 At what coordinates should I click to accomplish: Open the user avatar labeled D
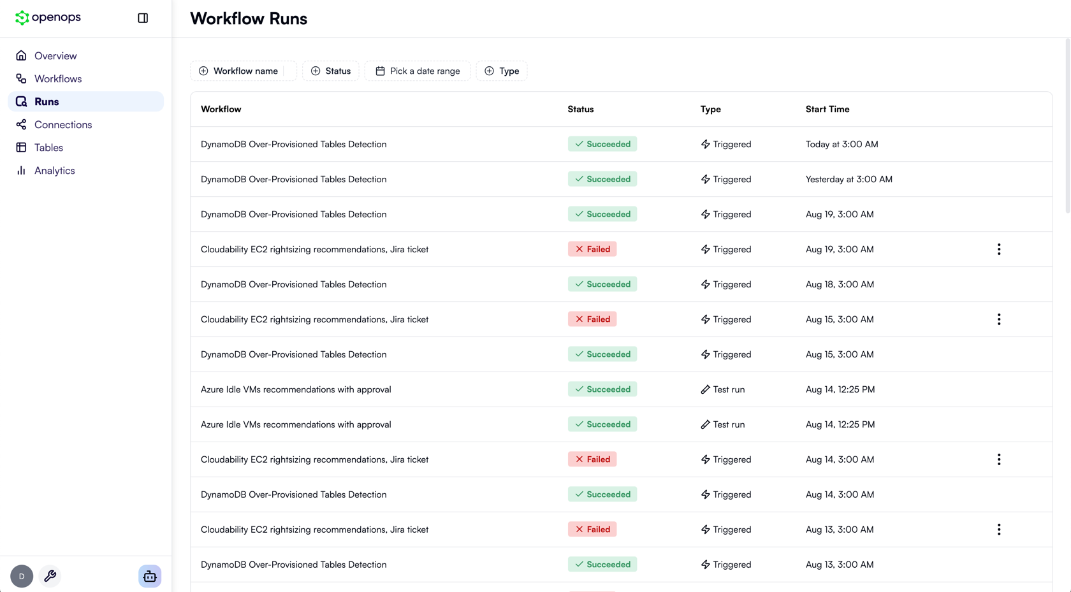(21, 575)
